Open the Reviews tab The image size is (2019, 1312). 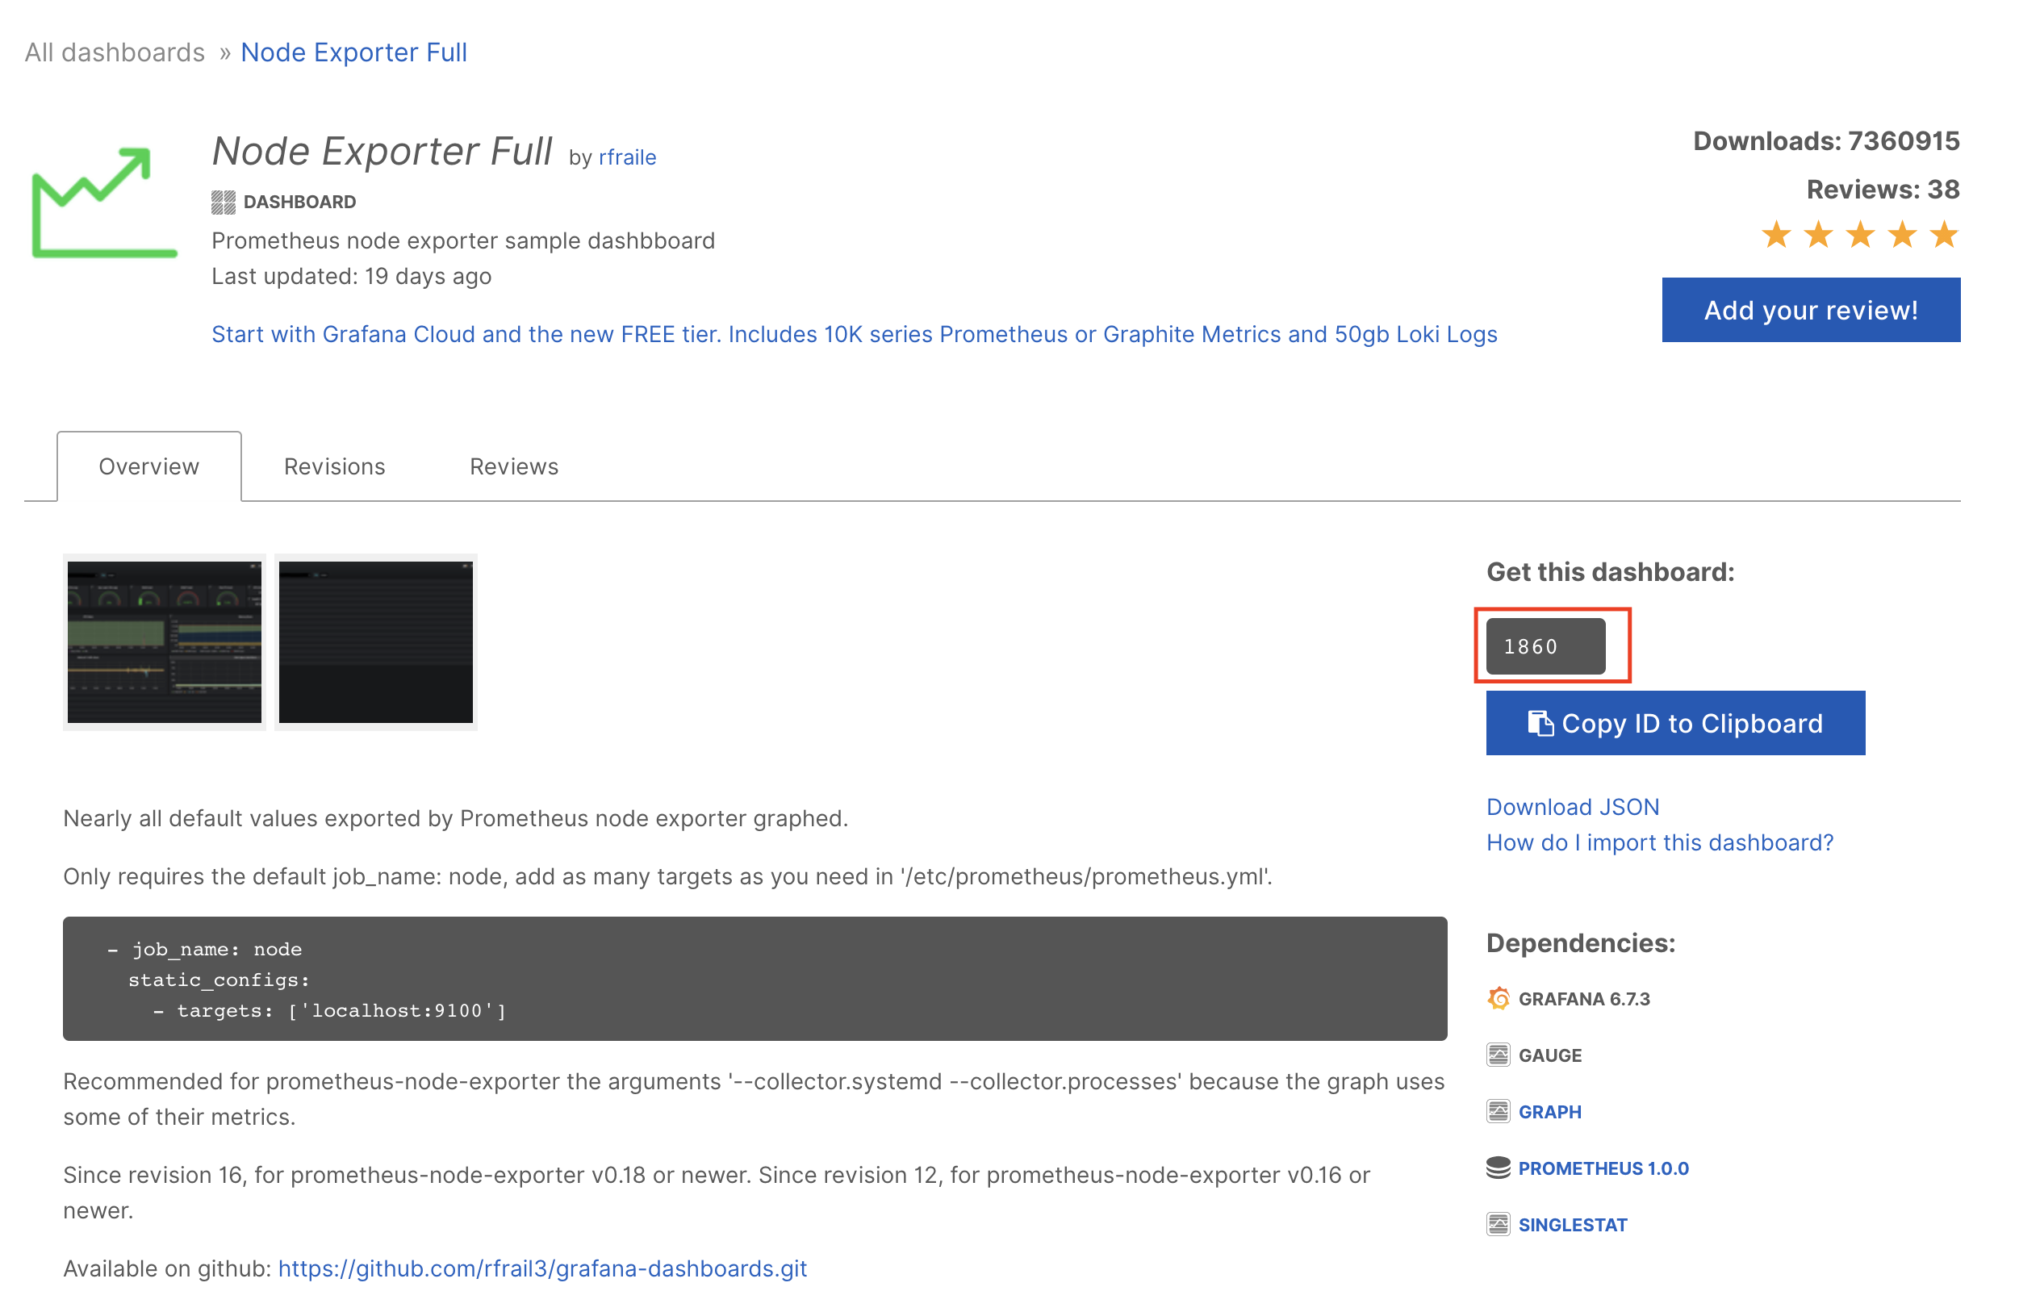point(514,466)
